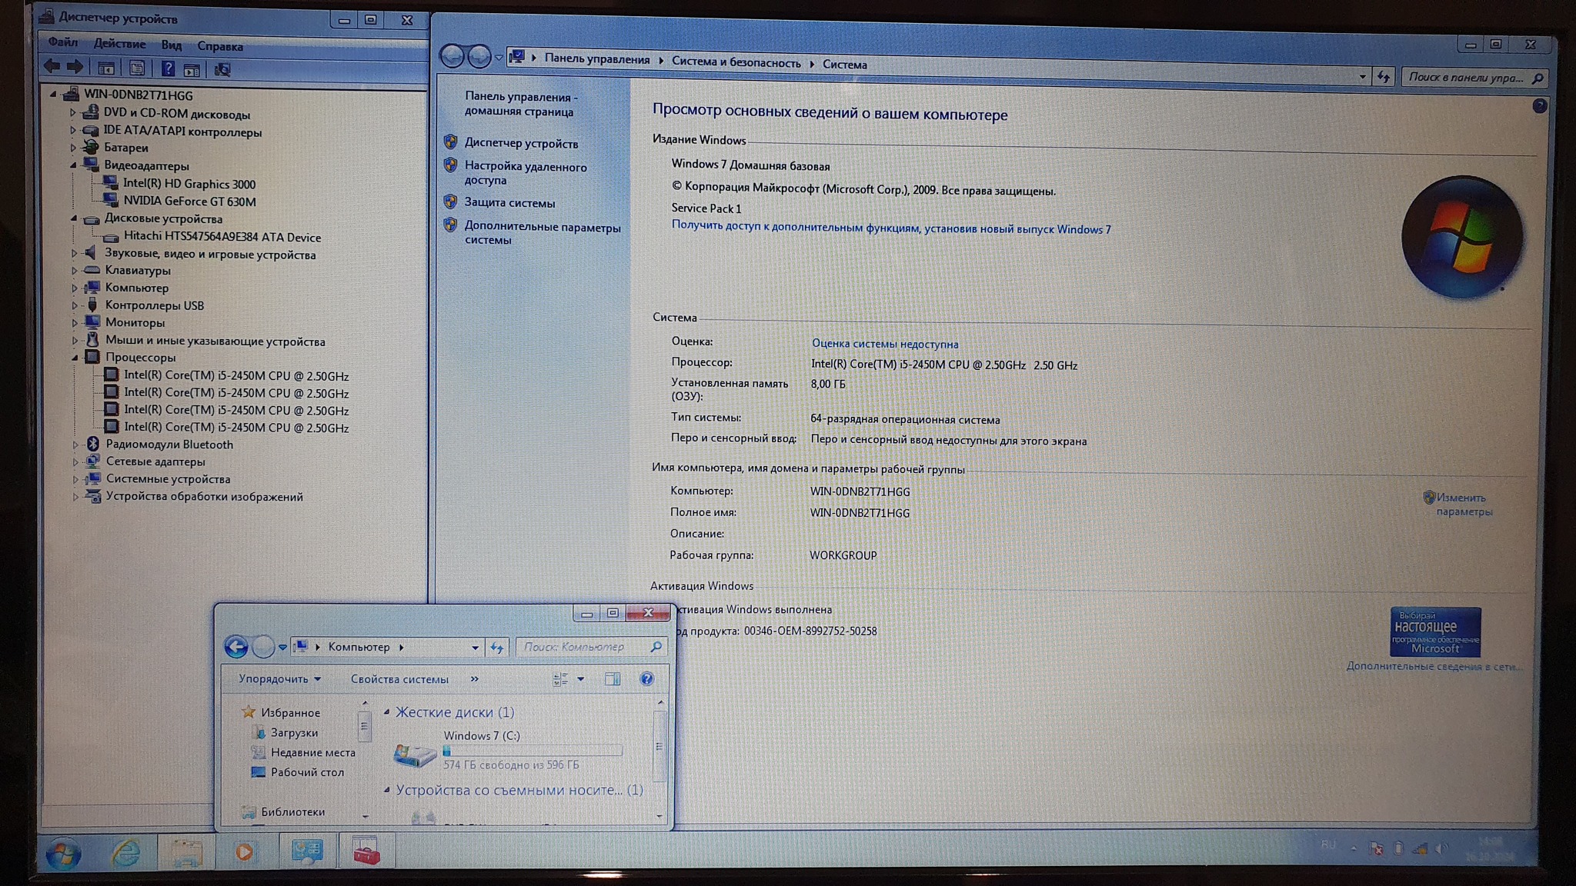Viewport: 1576px width, 886px height.
Task: Click the Windows Start orb
Action: 63,854
